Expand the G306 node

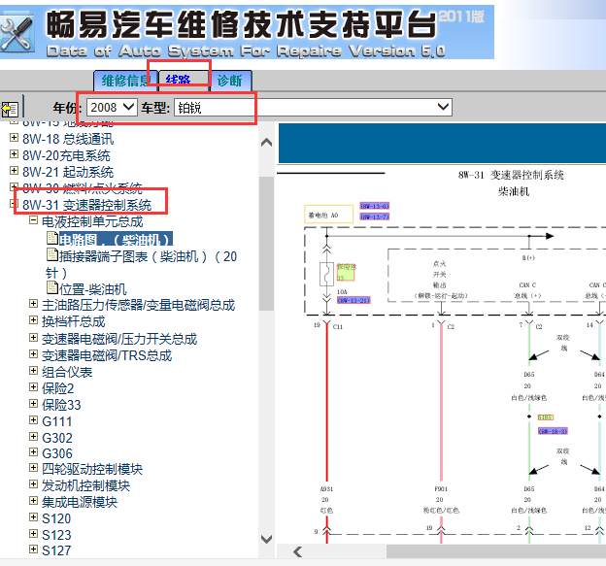[34, 452]
